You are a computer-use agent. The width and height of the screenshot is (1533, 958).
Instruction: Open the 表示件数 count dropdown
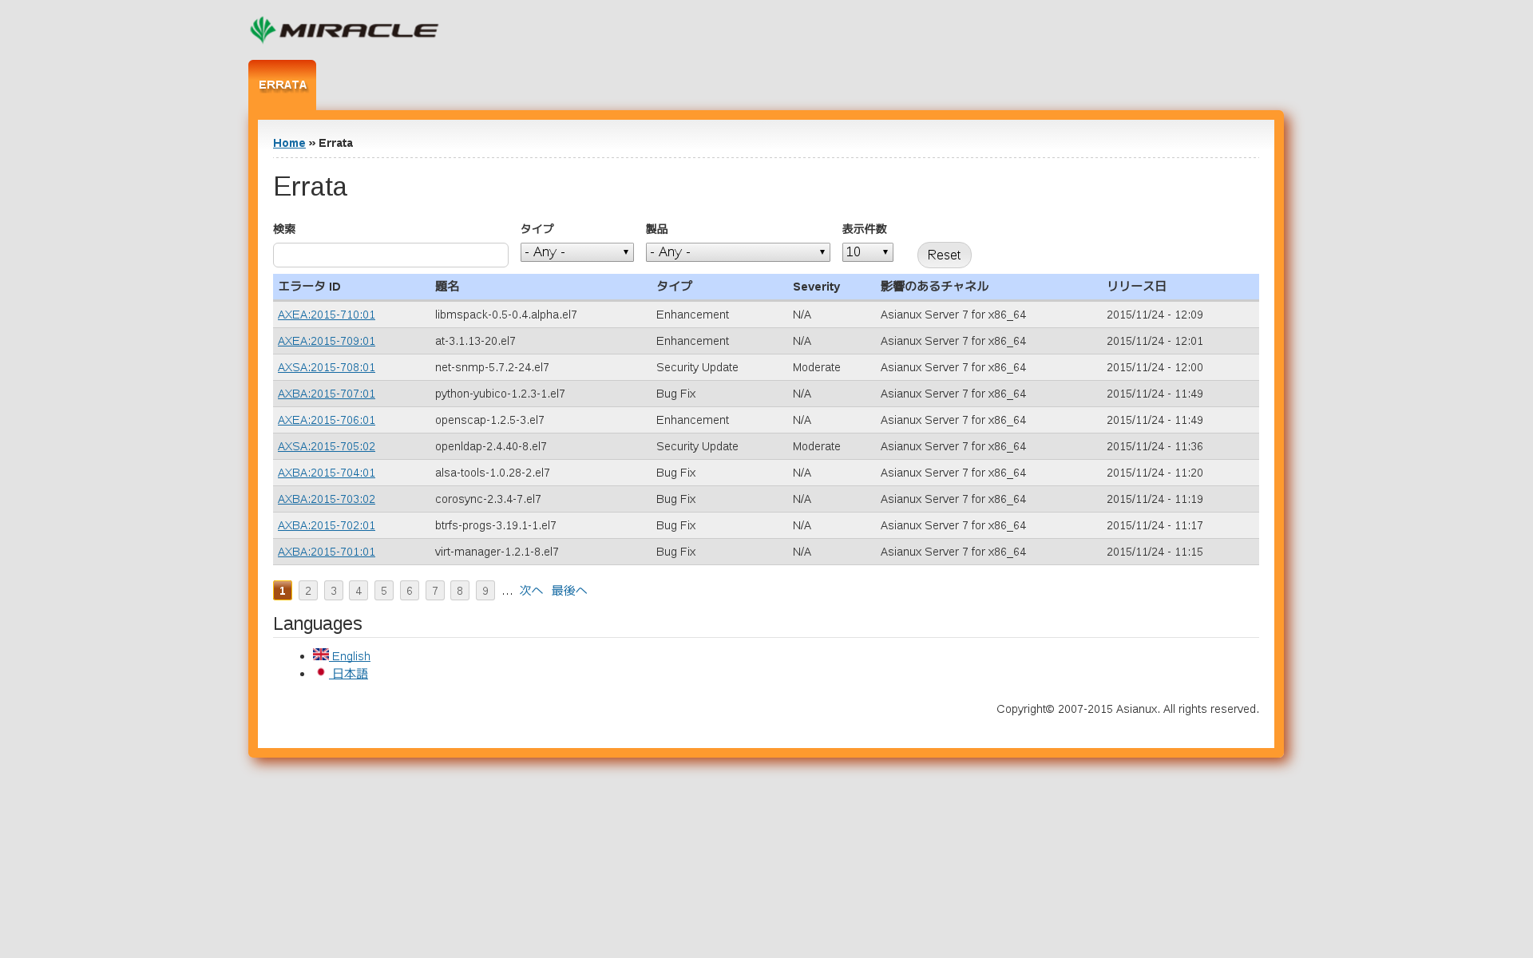pyautogui.click(x=867, y=252)
